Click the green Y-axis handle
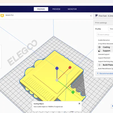The height and width of the screenshot is (113, 113). point(73,92)
